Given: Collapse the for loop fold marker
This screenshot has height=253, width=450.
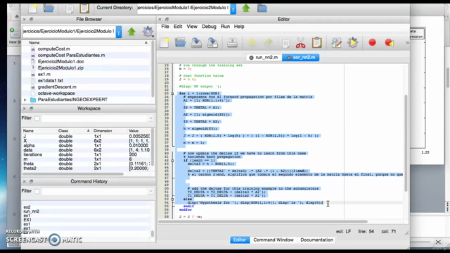Looking at the screenshot, I should coord(172,93).
